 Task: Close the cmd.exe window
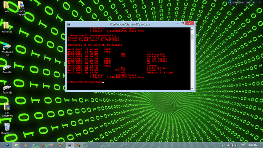[x=190, y=24]
